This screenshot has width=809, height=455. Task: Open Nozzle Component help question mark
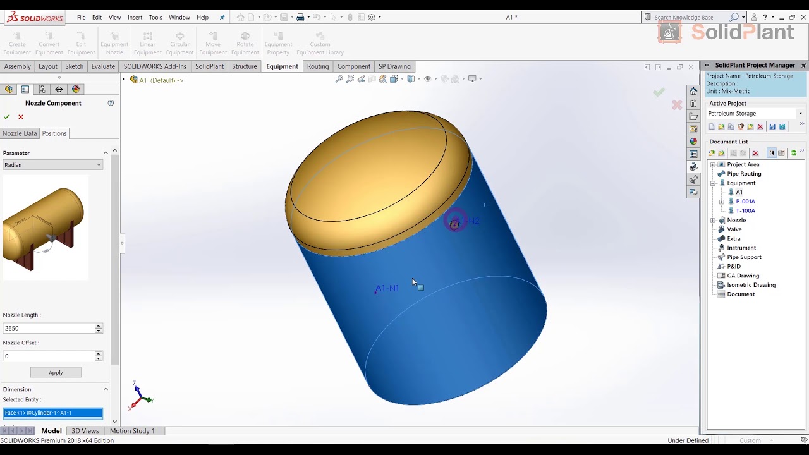111,103
